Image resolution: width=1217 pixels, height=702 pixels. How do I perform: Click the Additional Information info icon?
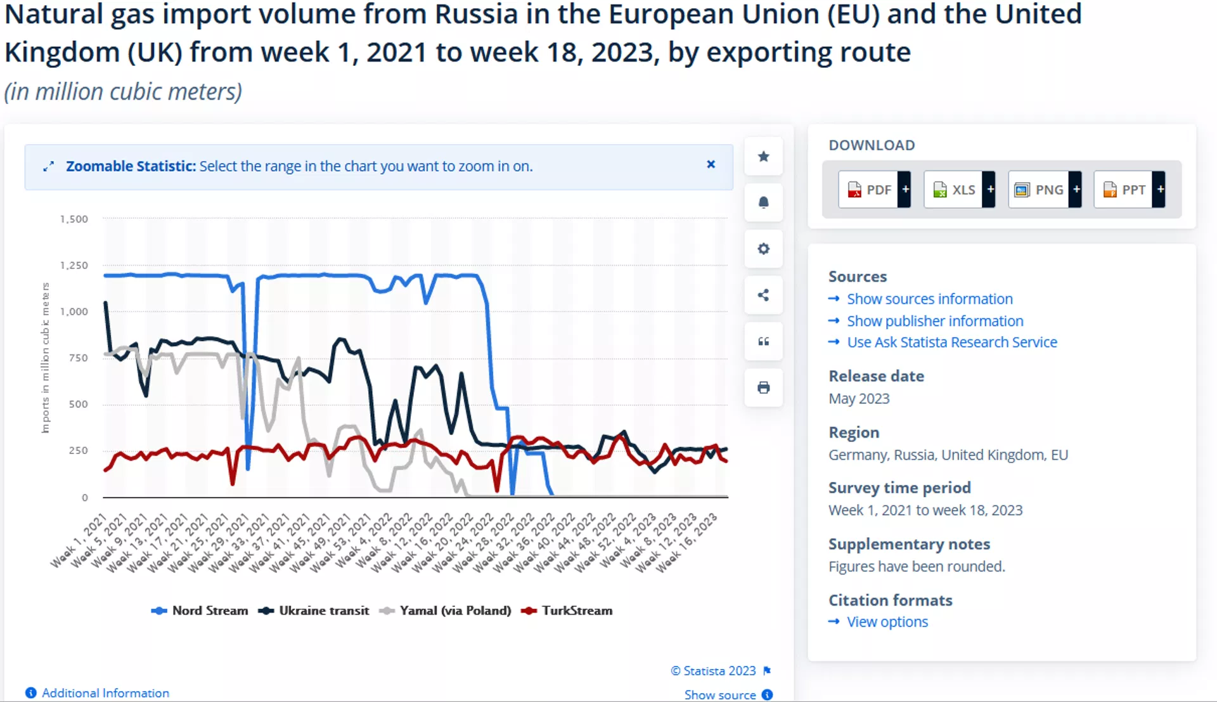pyautogui.click(x=31, y=693)
